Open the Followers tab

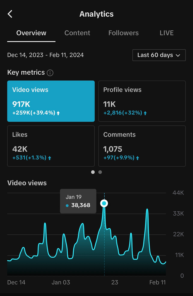(x=124, y=33)
